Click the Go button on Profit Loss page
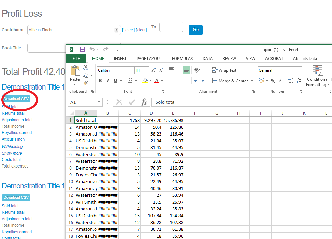The image size is (332, 239). (x=196, y=30)
